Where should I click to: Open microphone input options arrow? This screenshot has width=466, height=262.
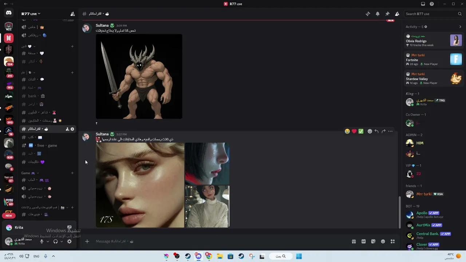pos(47,241)
